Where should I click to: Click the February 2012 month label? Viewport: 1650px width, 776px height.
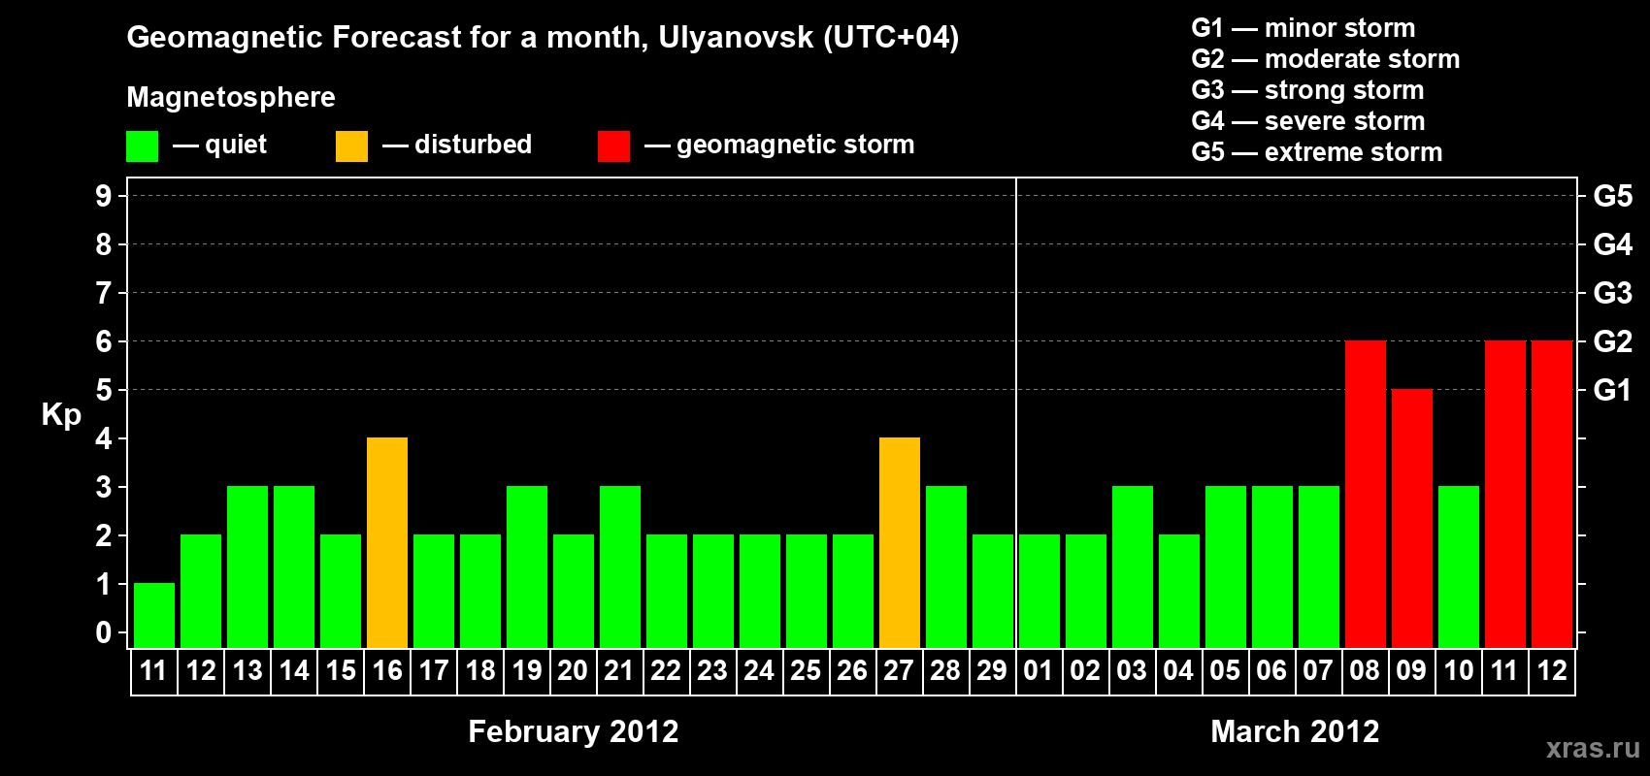click(x=574, y=731)
